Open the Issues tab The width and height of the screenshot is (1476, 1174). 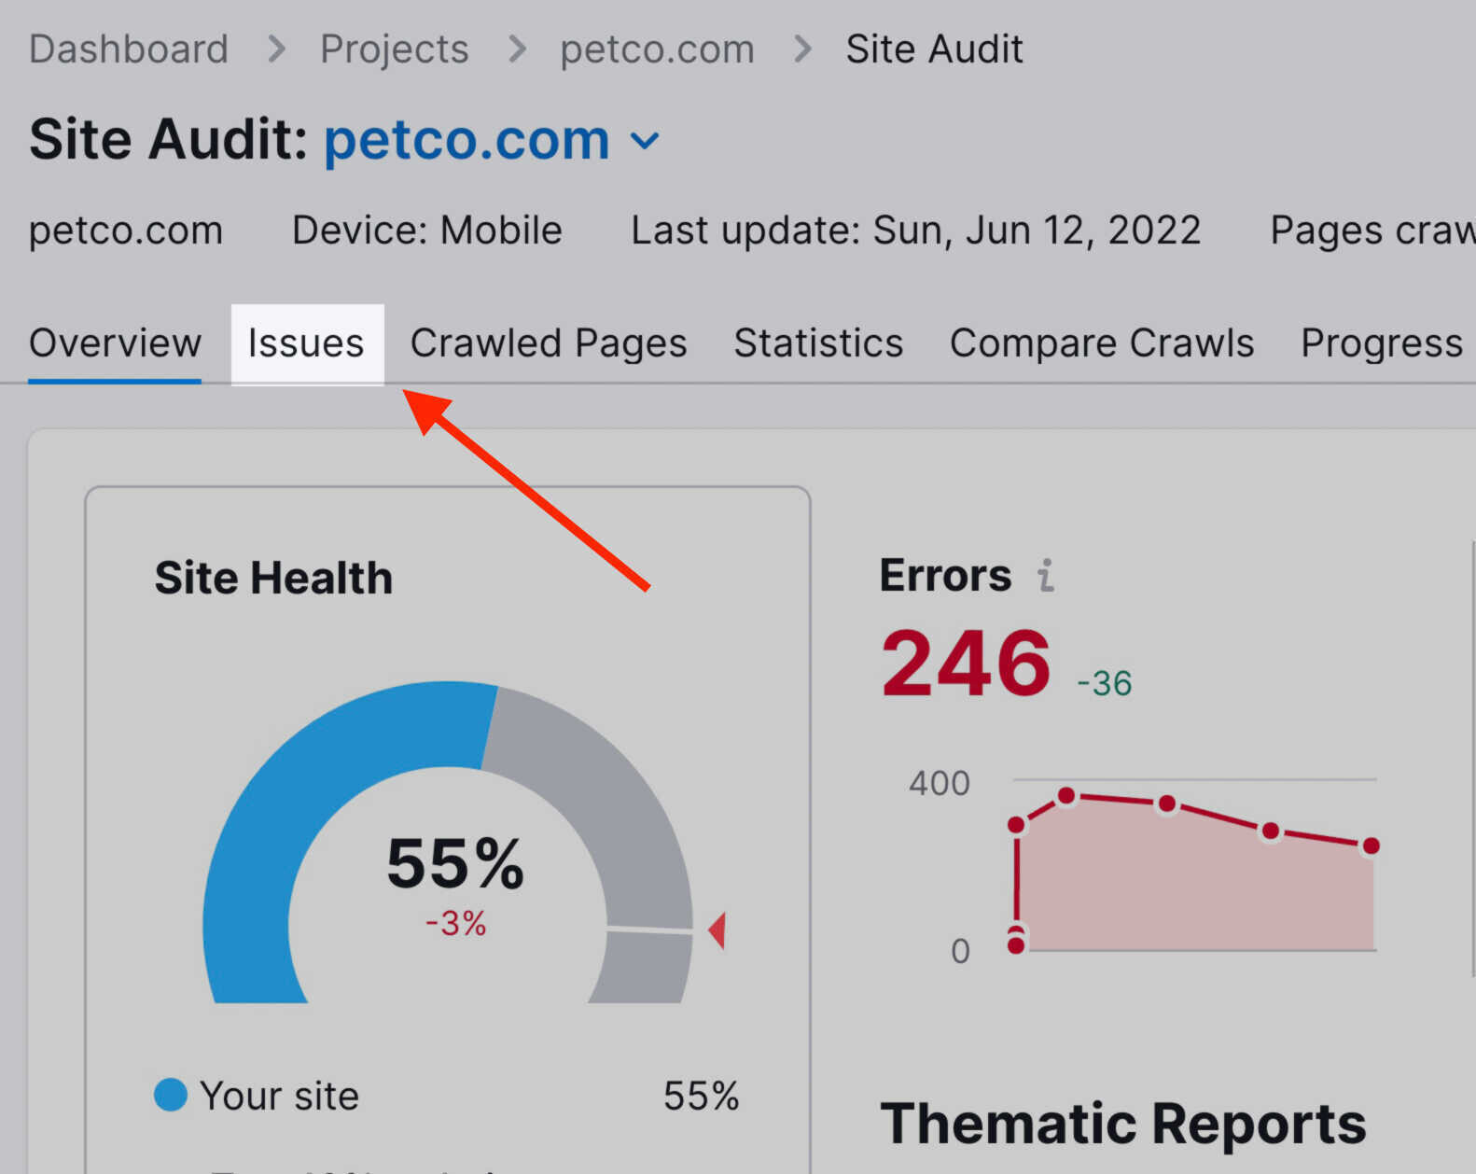(306, 343)
